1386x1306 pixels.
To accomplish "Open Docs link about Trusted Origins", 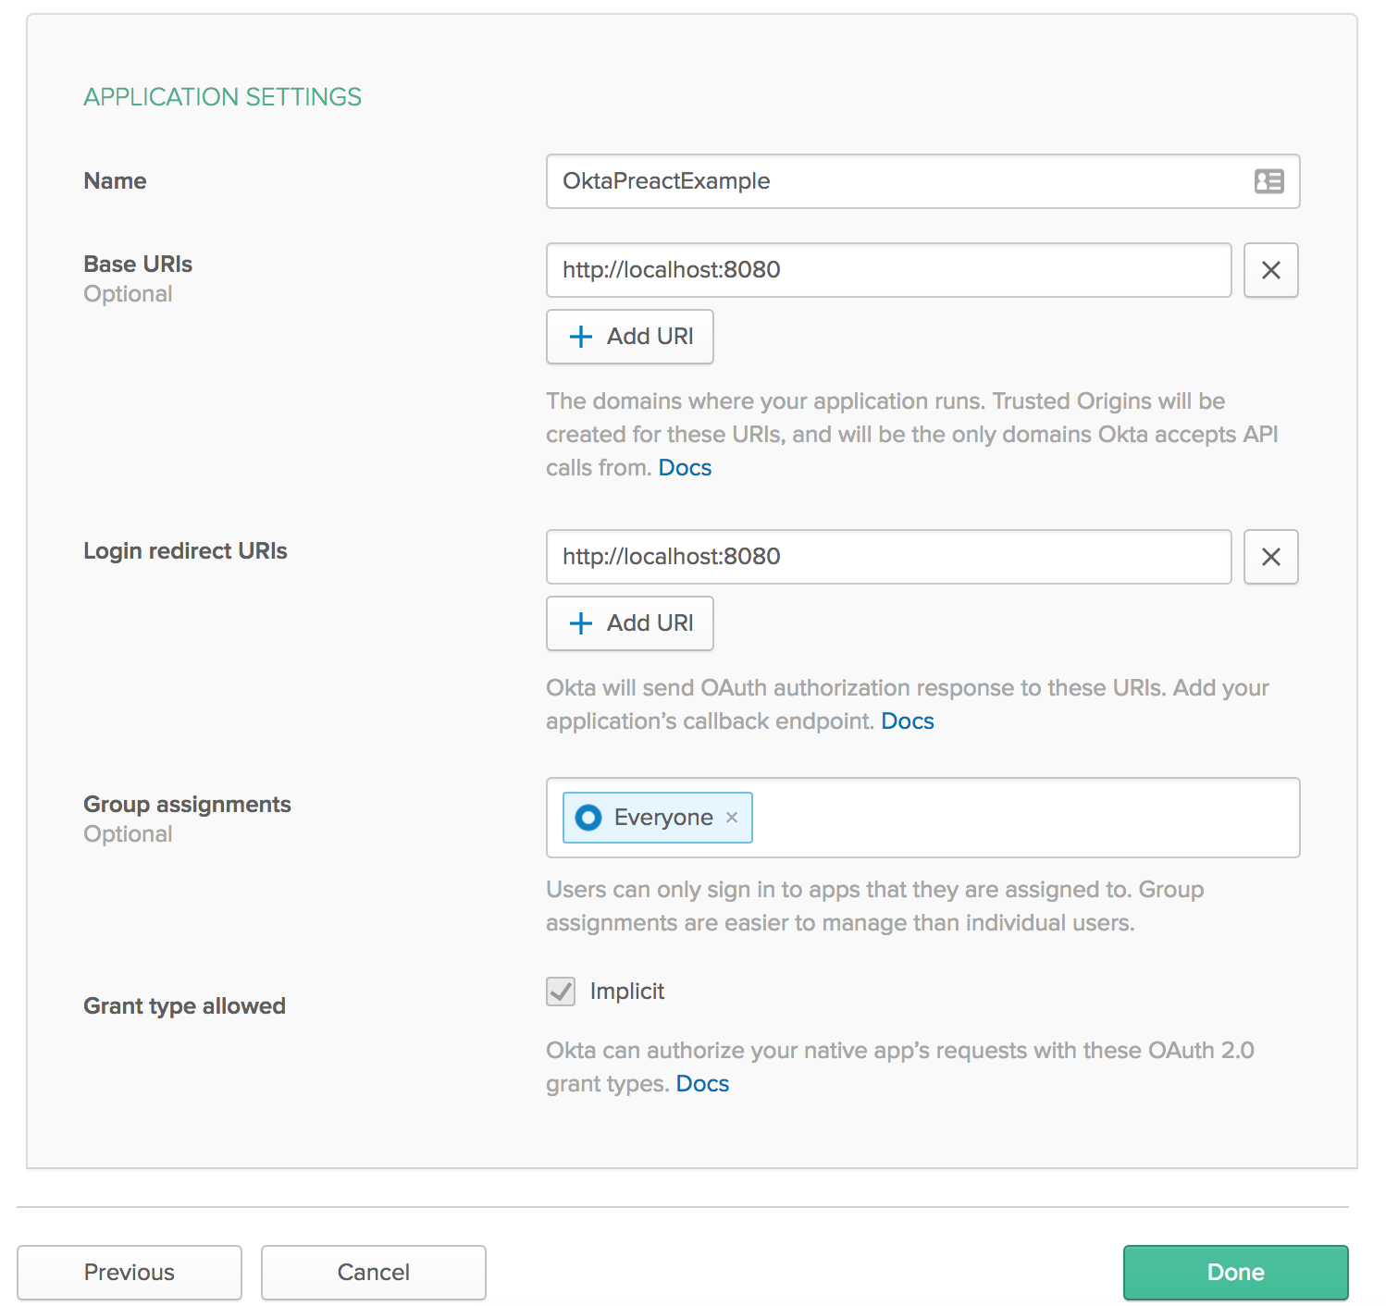I will click(x=685, y=468).
